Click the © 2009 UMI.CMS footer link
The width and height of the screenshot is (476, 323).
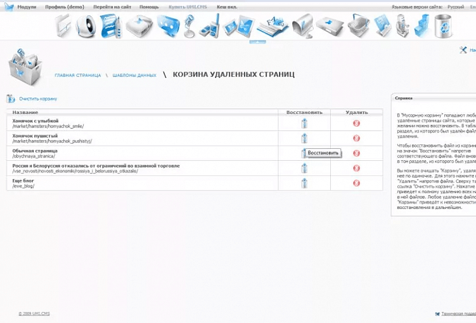pos(34,313)
